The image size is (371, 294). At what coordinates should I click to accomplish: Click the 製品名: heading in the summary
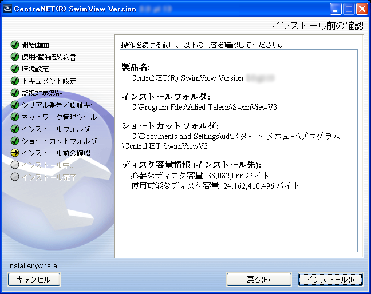(x=136, y=67)
